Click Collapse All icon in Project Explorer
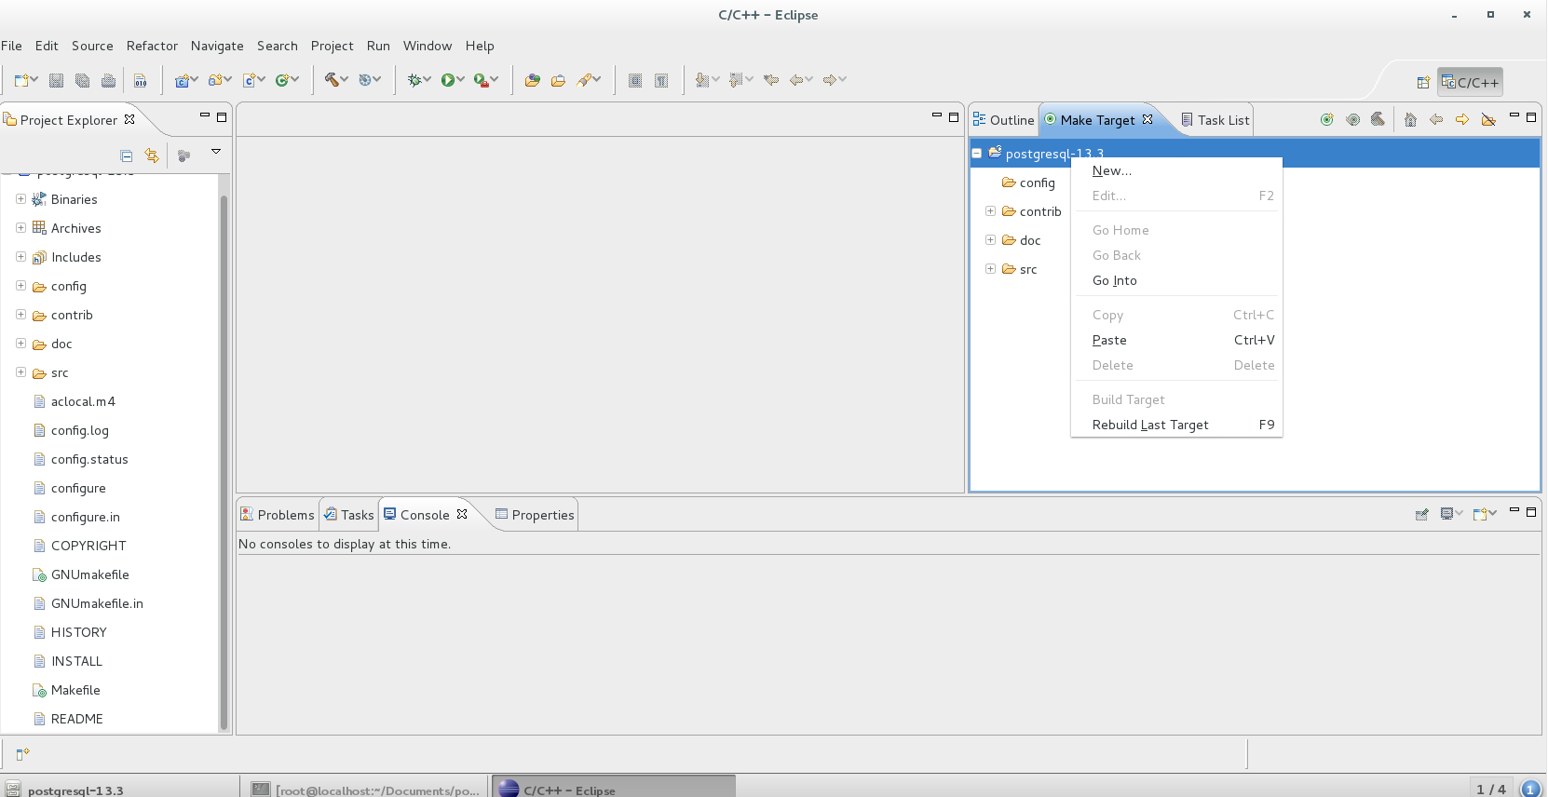 [x=127, y=155]
